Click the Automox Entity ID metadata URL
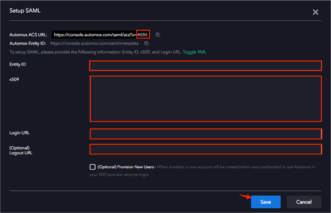Image resolution: width=331 pixels, height=213 pixels. (94, 43)
